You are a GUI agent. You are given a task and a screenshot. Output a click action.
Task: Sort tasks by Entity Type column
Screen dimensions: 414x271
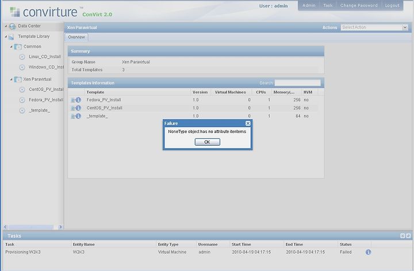(176, 245)
